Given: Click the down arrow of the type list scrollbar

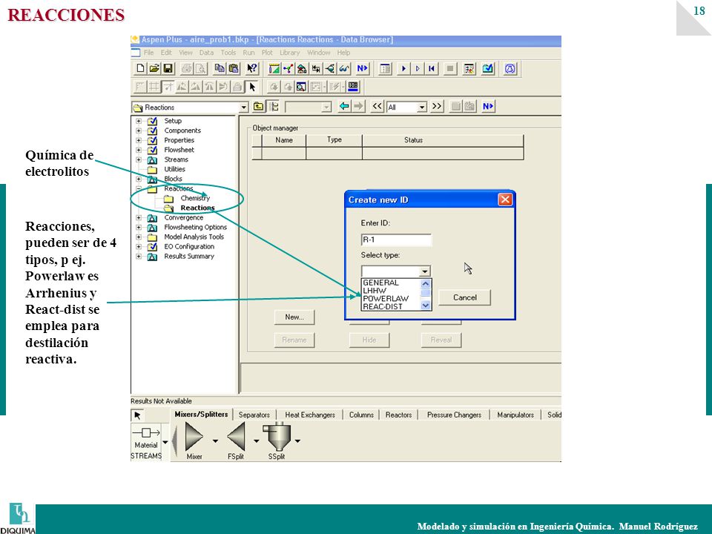Looking at the screenshot, I should point(426,306).
